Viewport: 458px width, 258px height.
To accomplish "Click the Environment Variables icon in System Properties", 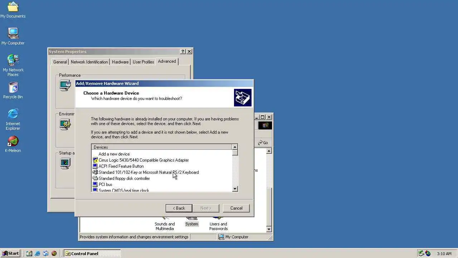I will click(x=65, y=124).
